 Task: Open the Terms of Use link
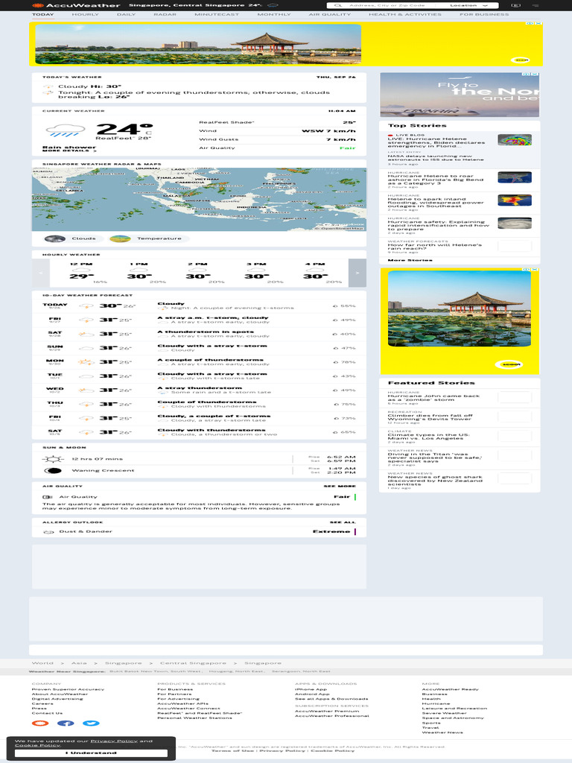point(233,751)
